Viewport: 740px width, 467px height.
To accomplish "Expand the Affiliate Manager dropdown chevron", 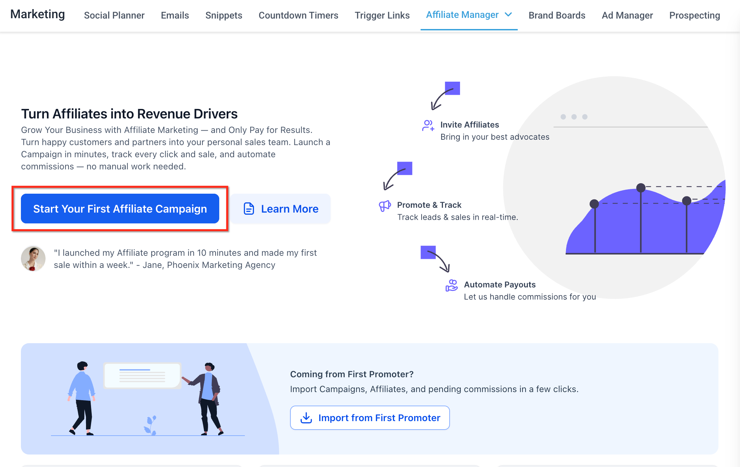I will (508, 15).
